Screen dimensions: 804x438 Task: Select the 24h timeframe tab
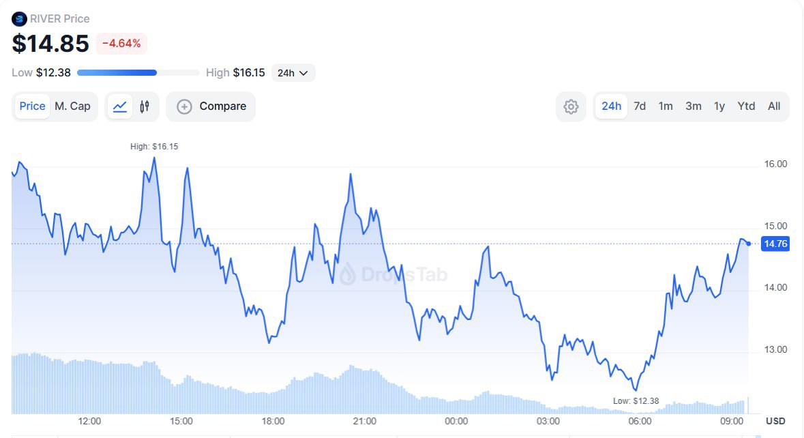(611, 106)
